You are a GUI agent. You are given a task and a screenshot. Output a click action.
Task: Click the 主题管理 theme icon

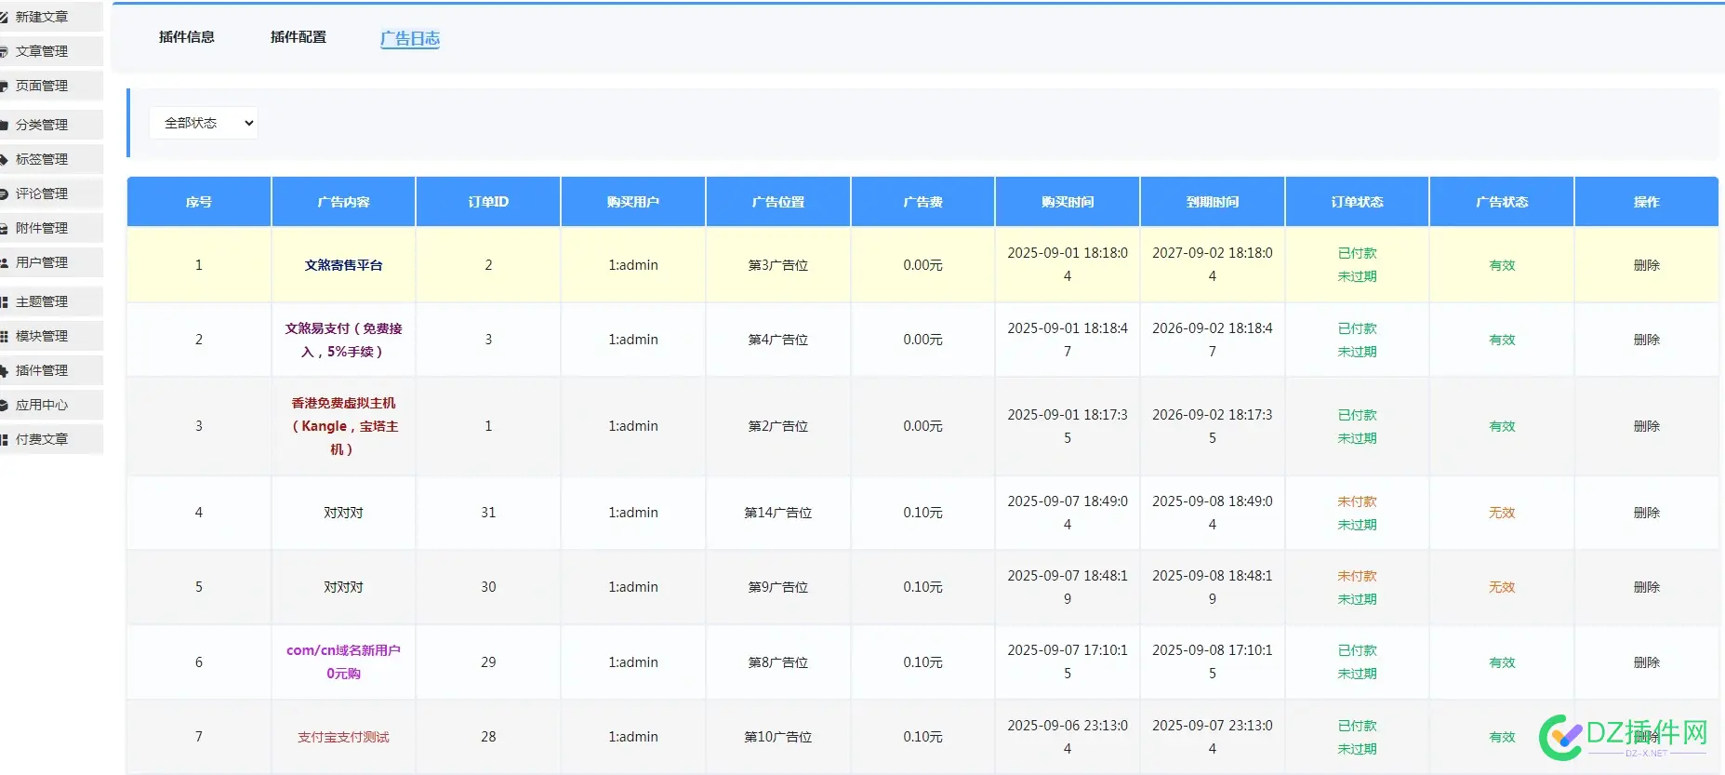click(5, 301)
